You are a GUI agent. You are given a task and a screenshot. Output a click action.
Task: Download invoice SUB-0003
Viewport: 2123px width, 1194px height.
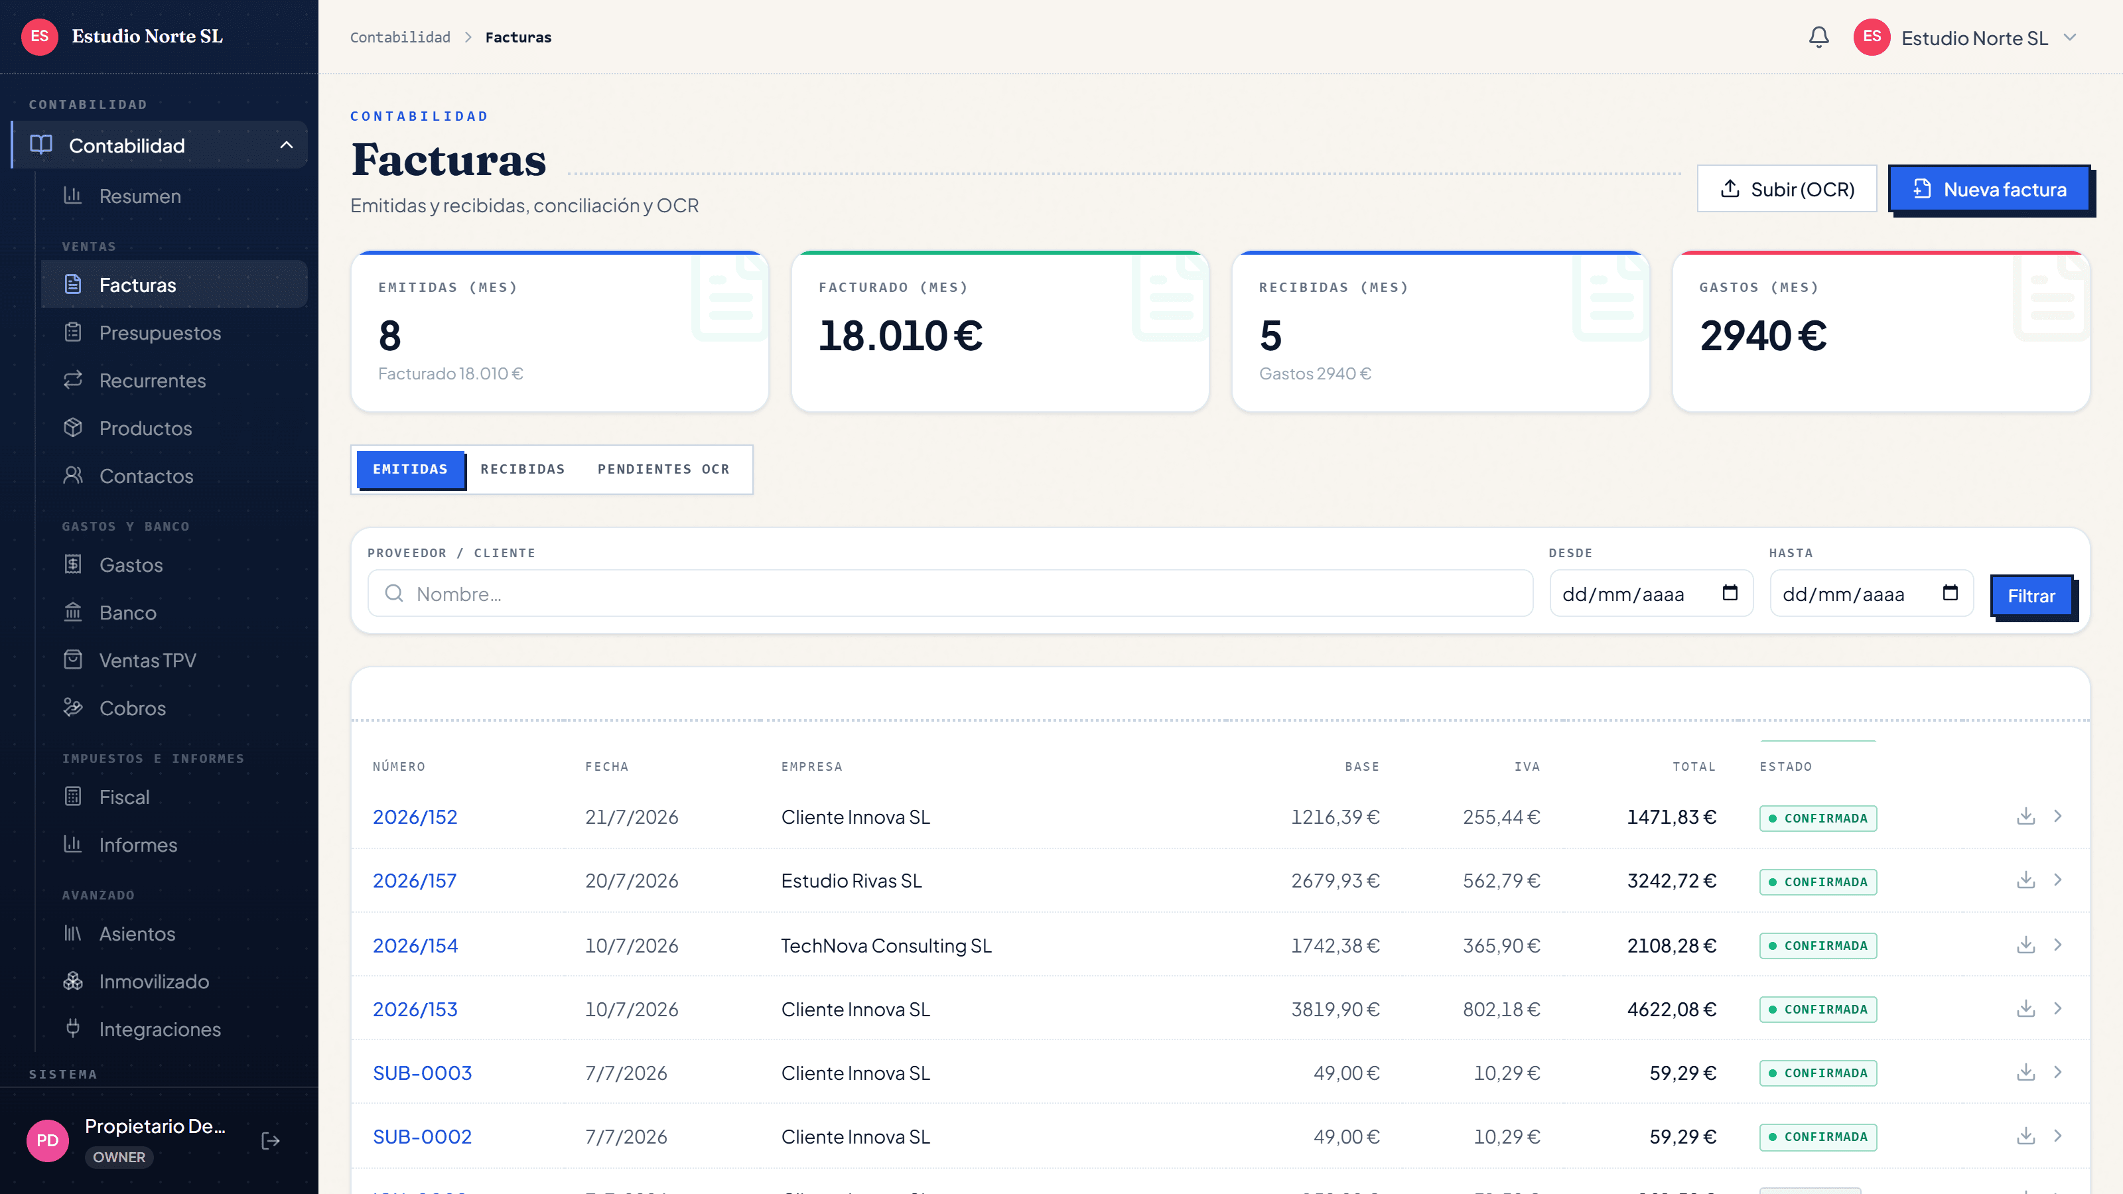pos(2025,1072)
